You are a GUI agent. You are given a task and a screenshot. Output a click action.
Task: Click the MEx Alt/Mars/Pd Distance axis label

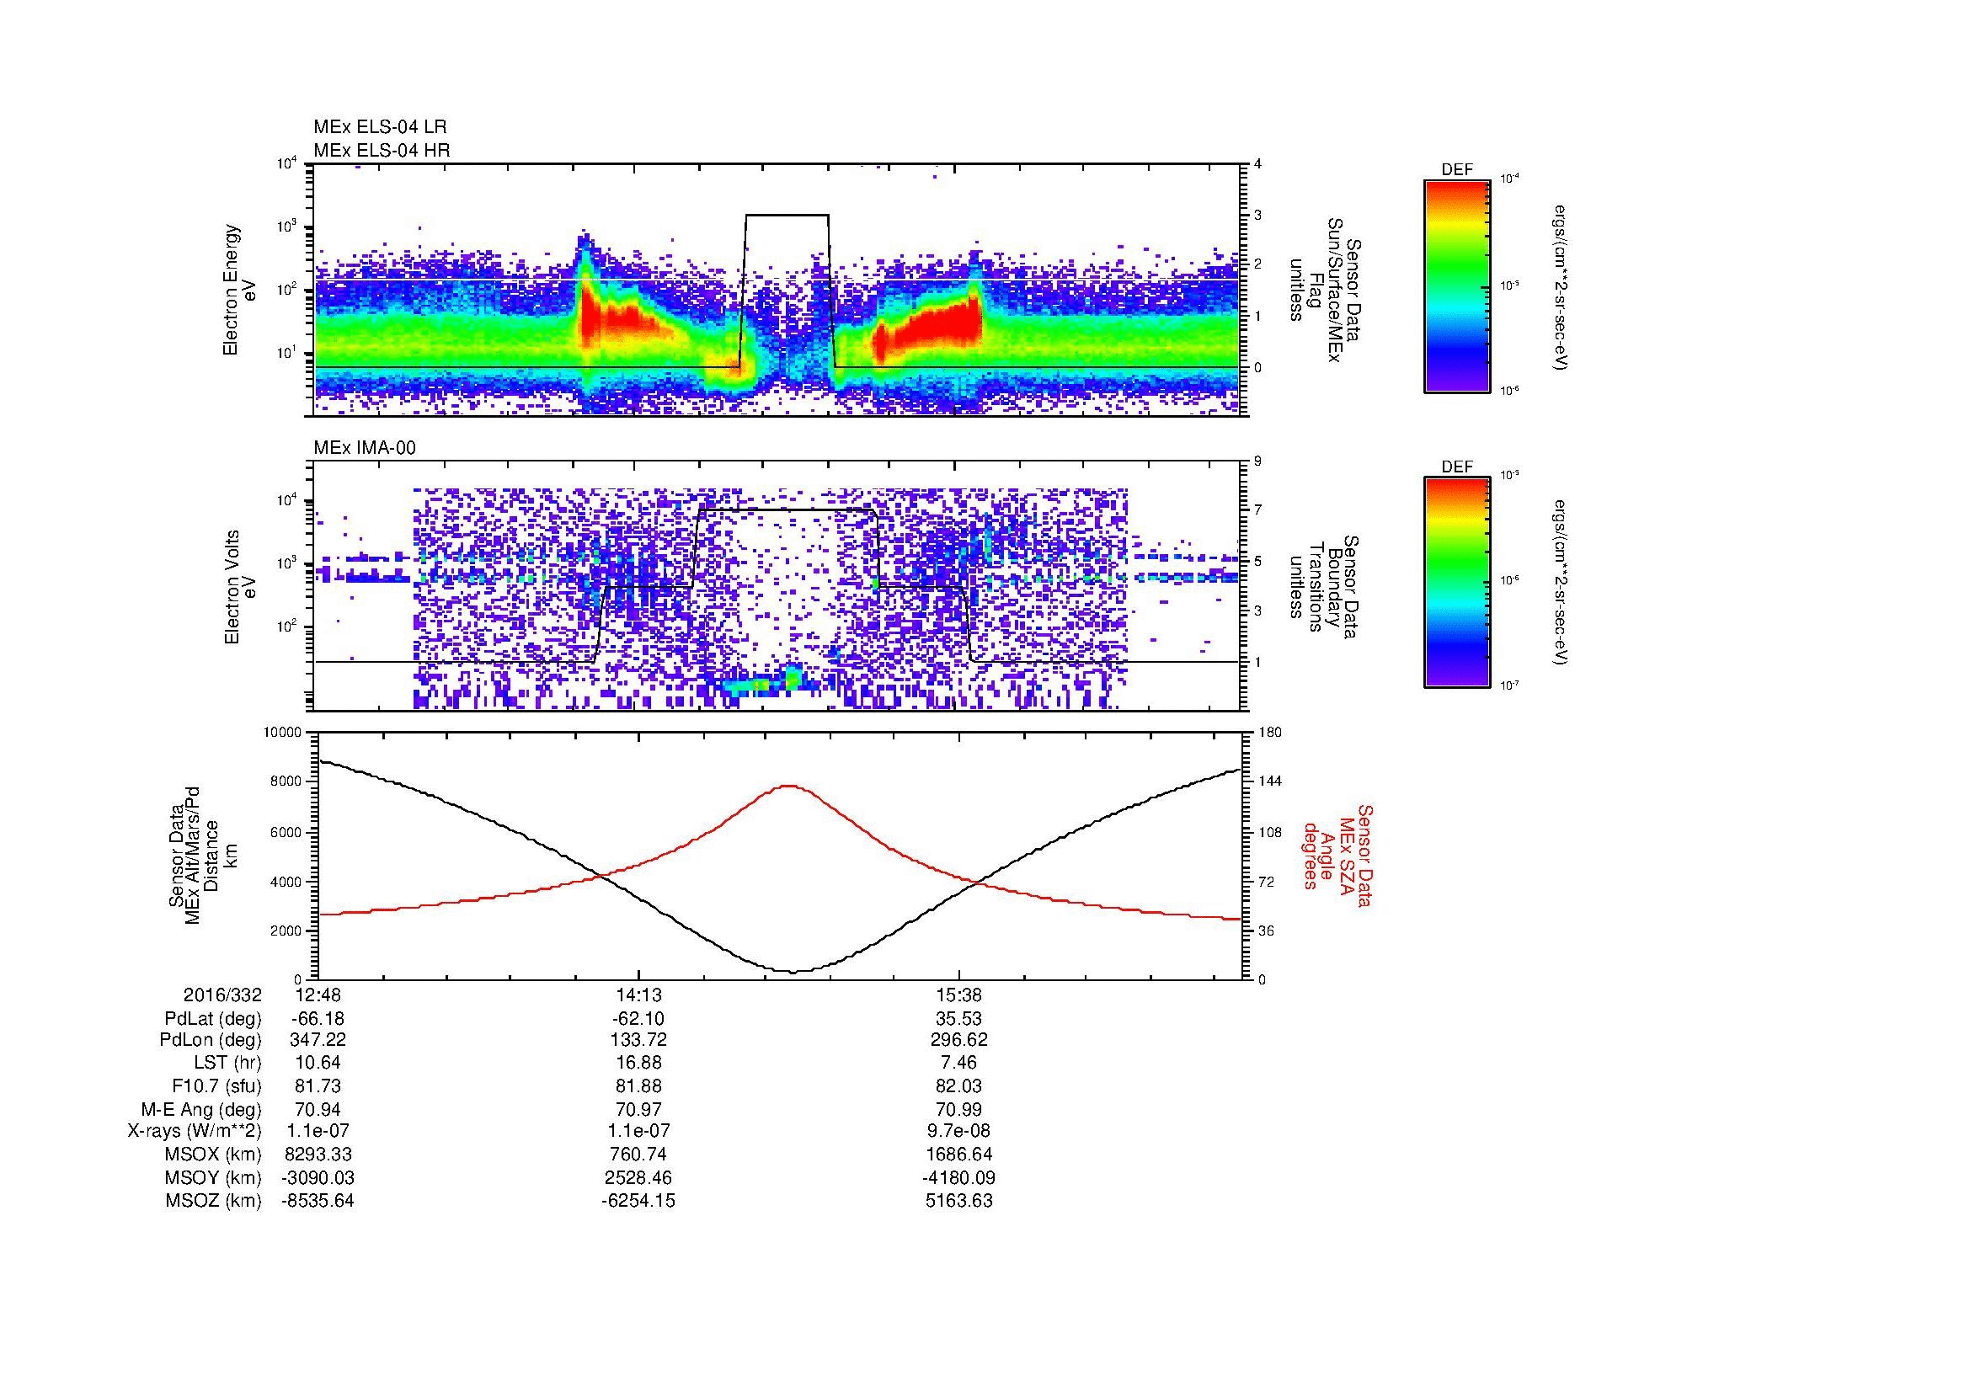(x=204, y=855)
